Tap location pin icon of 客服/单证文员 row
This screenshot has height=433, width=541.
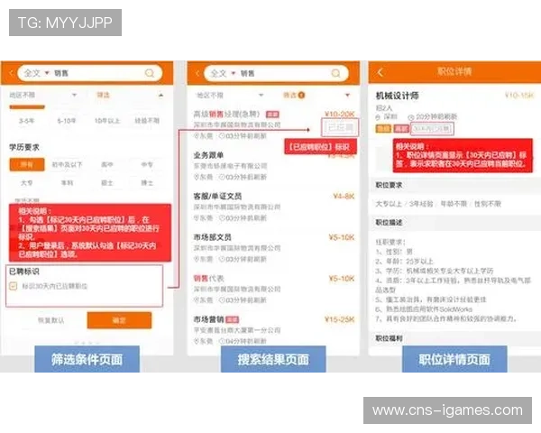tap(197, 218)
